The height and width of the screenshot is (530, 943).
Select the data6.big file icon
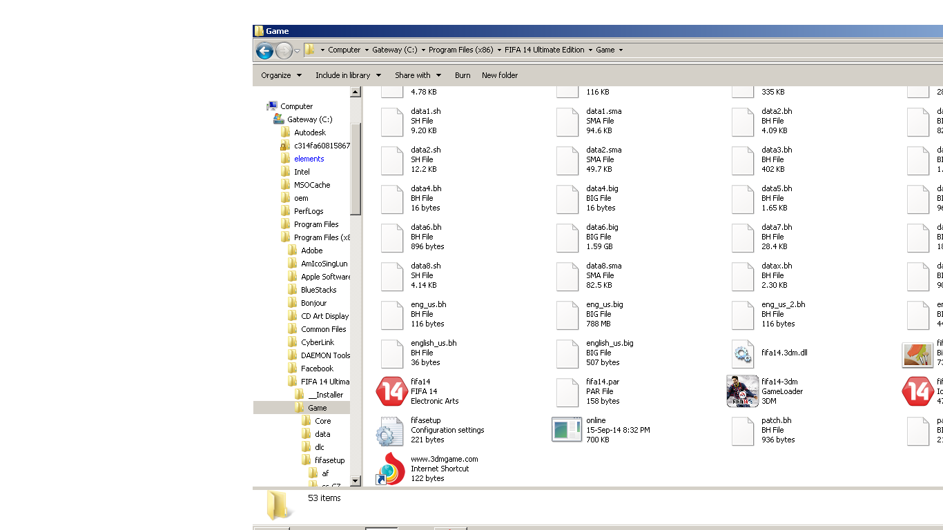[567, 238]
